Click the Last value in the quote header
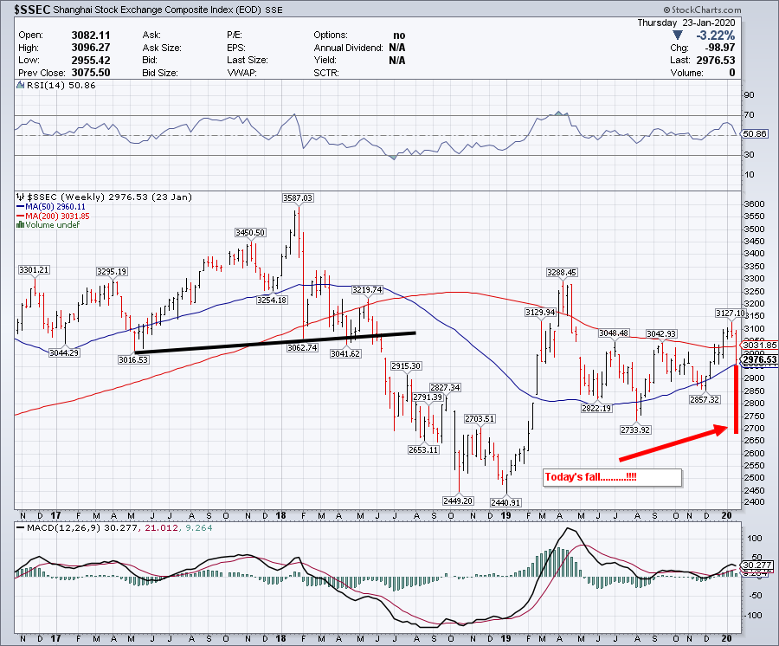Viewport: 779px width, 646px height. click(716, 60)
